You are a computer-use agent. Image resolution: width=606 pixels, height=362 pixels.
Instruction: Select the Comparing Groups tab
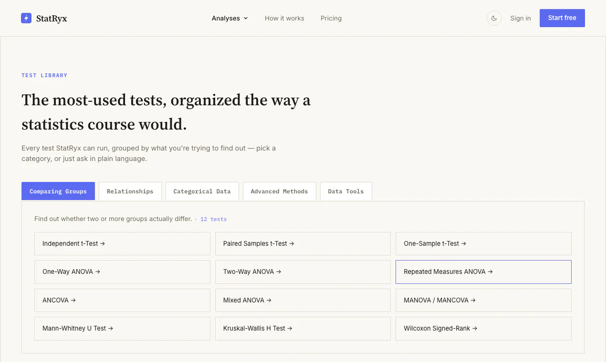58,191
